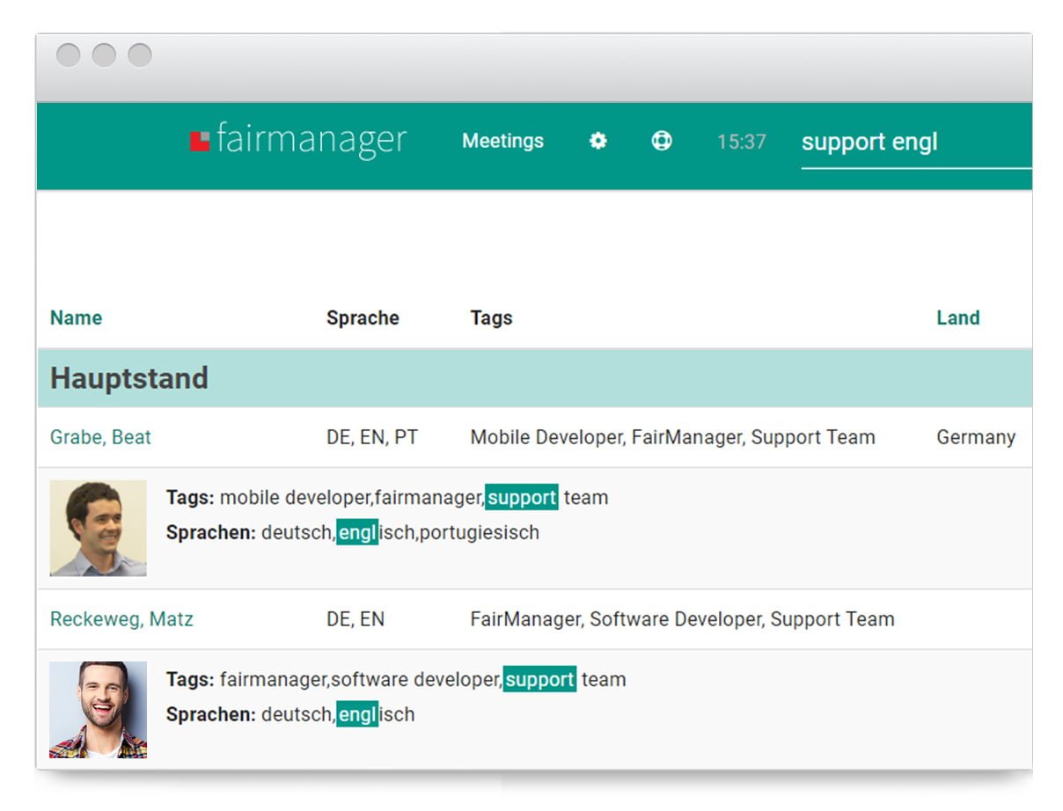
Task: Click the rightmost gray window circle button
Action: point(140,55)
